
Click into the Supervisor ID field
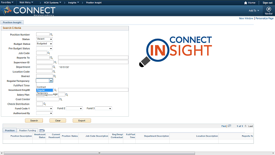45,62
